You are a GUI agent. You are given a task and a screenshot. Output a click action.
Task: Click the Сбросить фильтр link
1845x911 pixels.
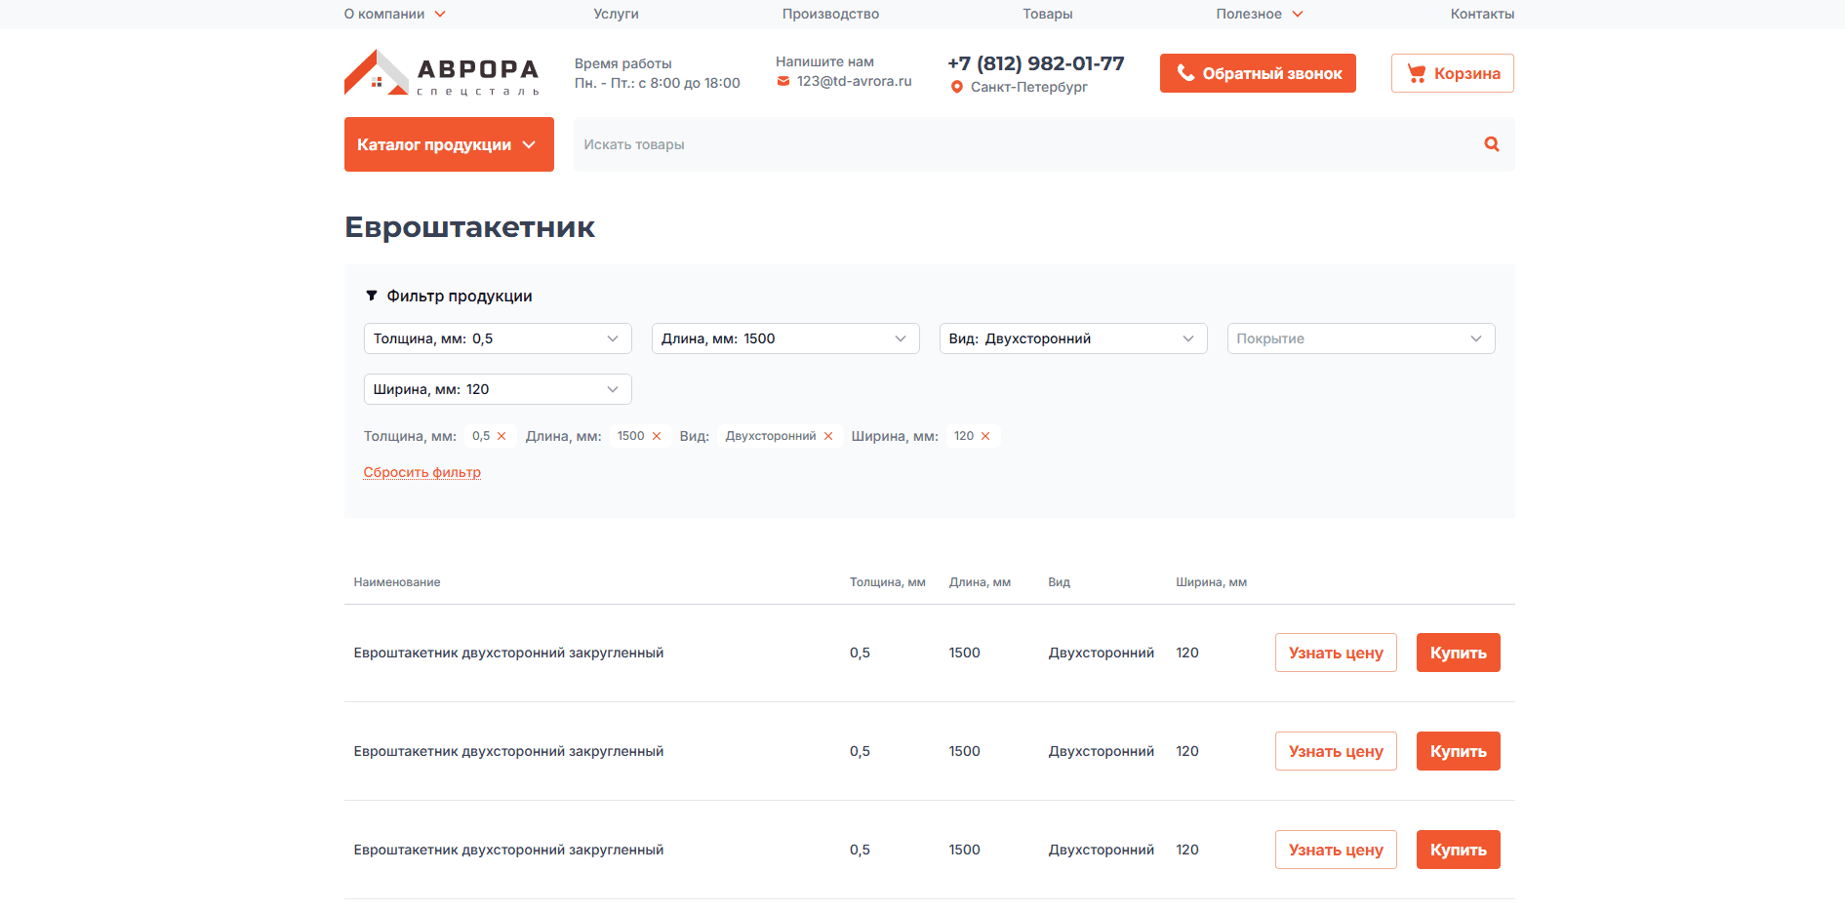coord(421,472)
